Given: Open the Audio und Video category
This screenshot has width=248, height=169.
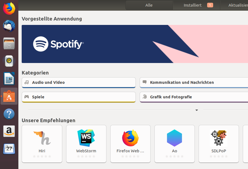Looking at the screenshot, I should (x=79, y=82).
